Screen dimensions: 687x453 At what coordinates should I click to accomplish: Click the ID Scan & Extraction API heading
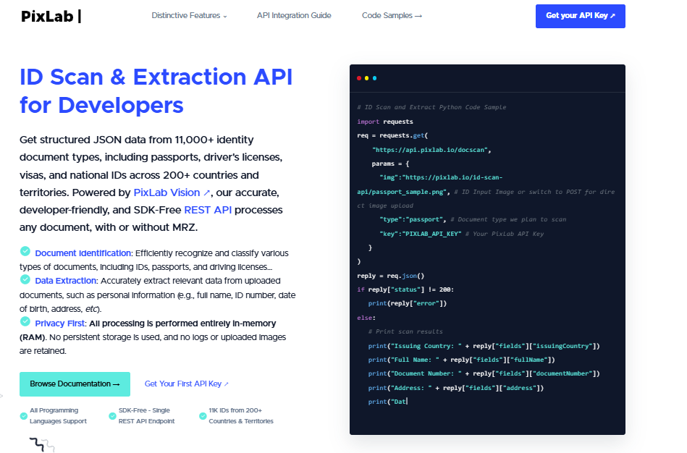pos(156,91)
